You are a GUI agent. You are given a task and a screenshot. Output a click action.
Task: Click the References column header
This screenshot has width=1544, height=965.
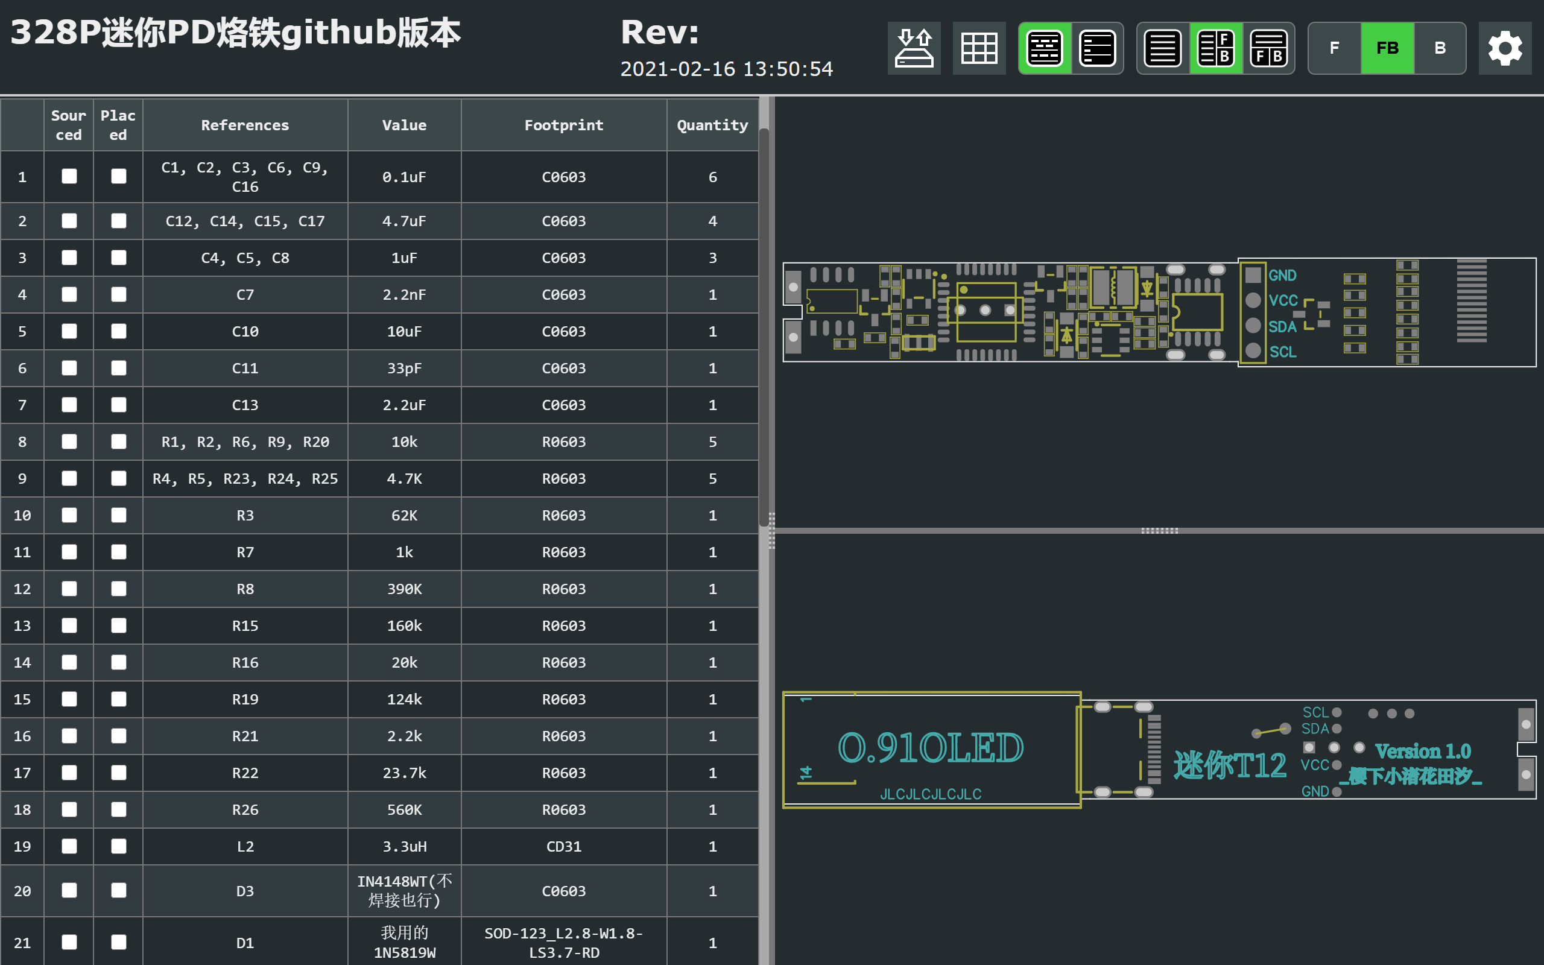coord(245,125)
